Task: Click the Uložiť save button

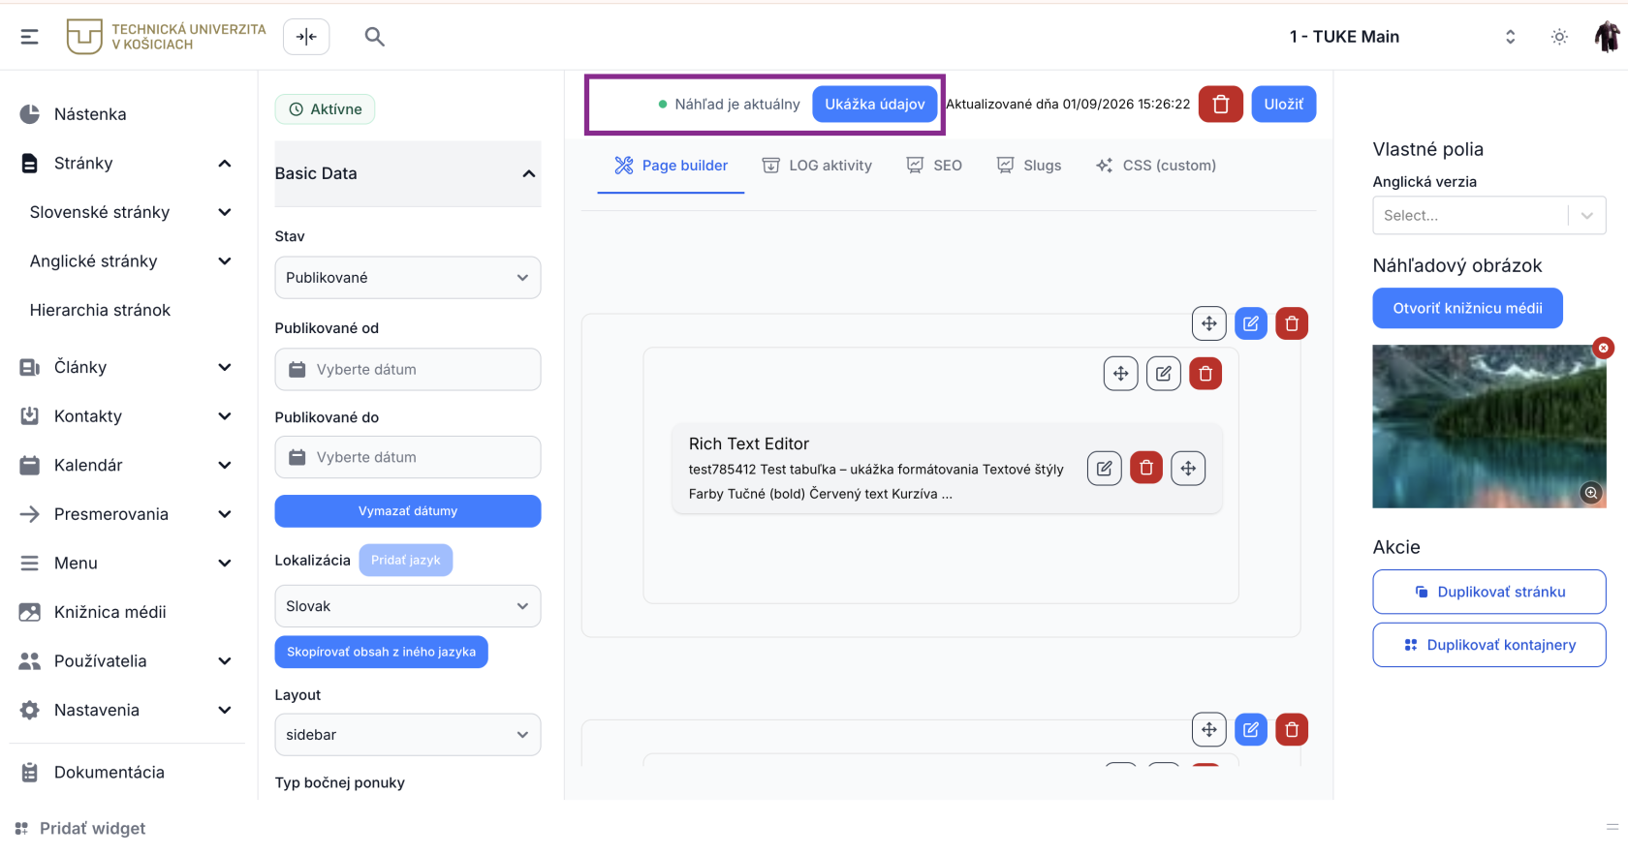Action: tap(1284, 105)
